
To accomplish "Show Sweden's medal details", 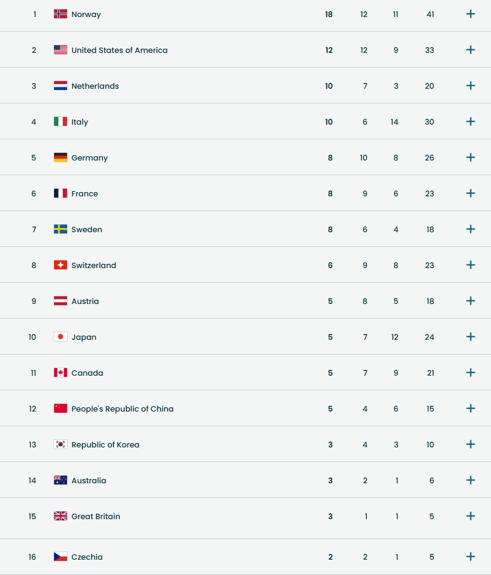I will pos(470,229).
